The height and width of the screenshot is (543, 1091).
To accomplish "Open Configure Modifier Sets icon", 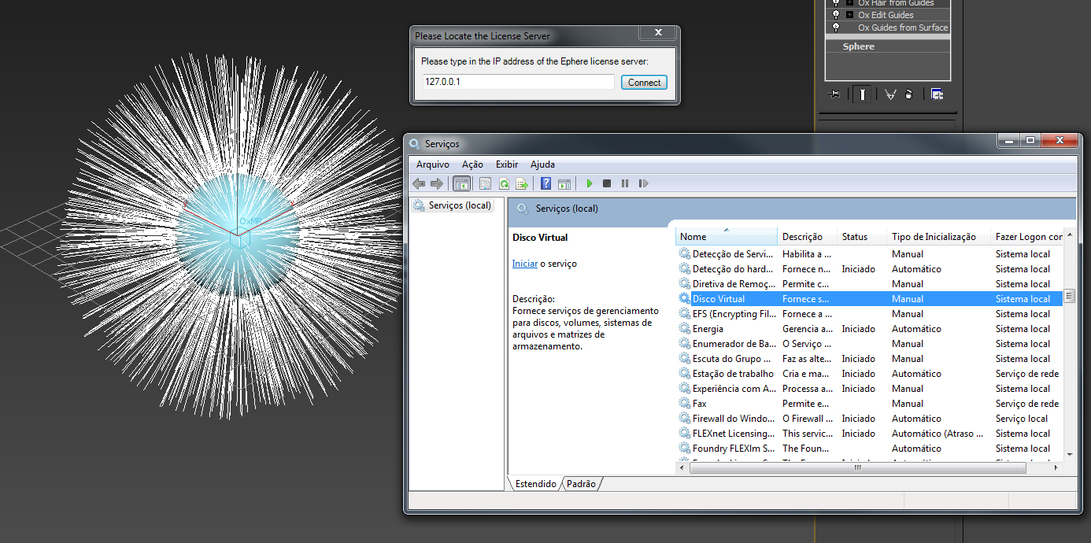I will click(937, 94).
